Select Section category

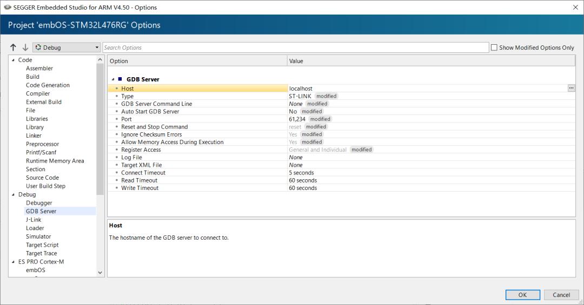(35, 170)
